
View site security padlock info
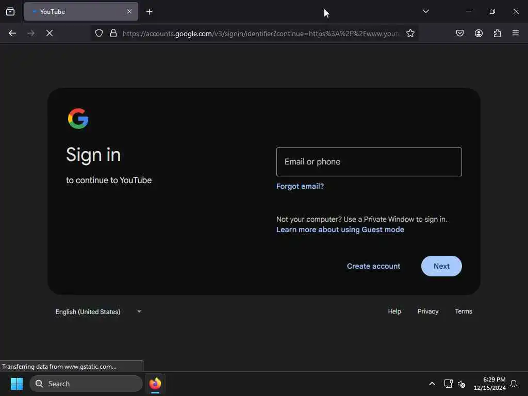click(113, 33)
